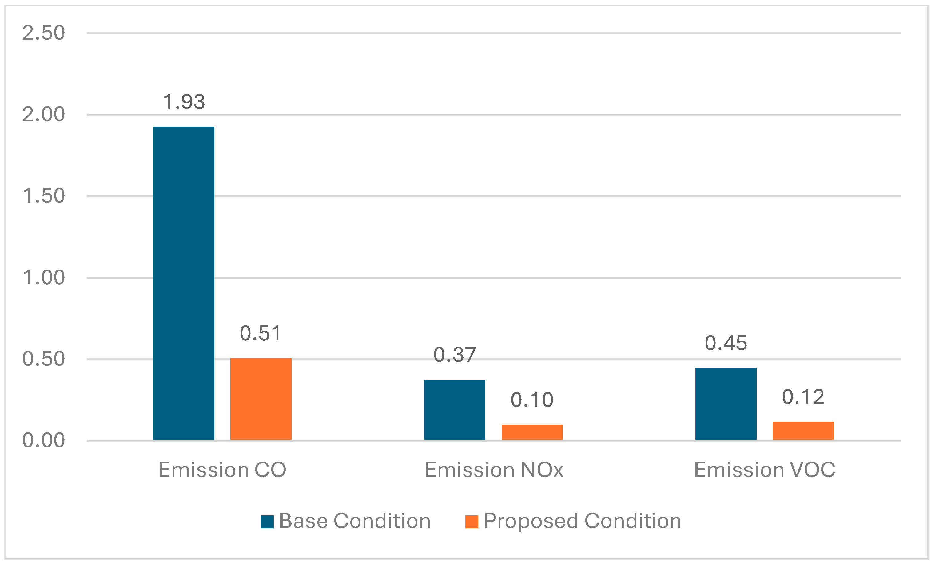Image resolution: width=935 pixels, height=567 pixels.
Task: Select the Base Condition legend text
Action: (x=355, y=521)
